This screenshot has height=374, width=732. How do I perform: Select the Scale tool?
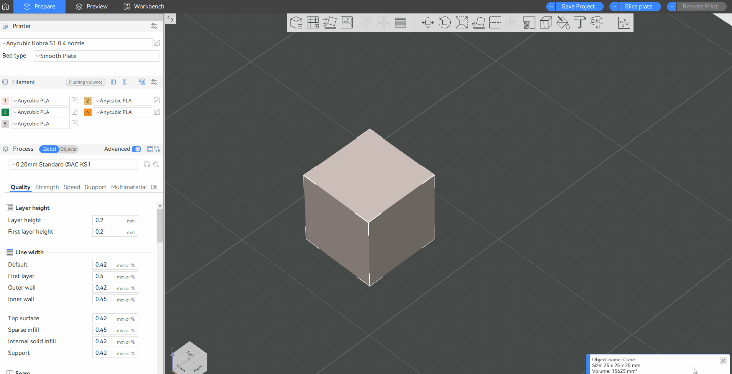(461, 23)
